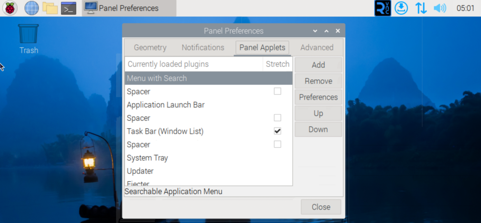Click the volume speaker icon
Viewport: 481px width, 223px height.
point(440,8)
